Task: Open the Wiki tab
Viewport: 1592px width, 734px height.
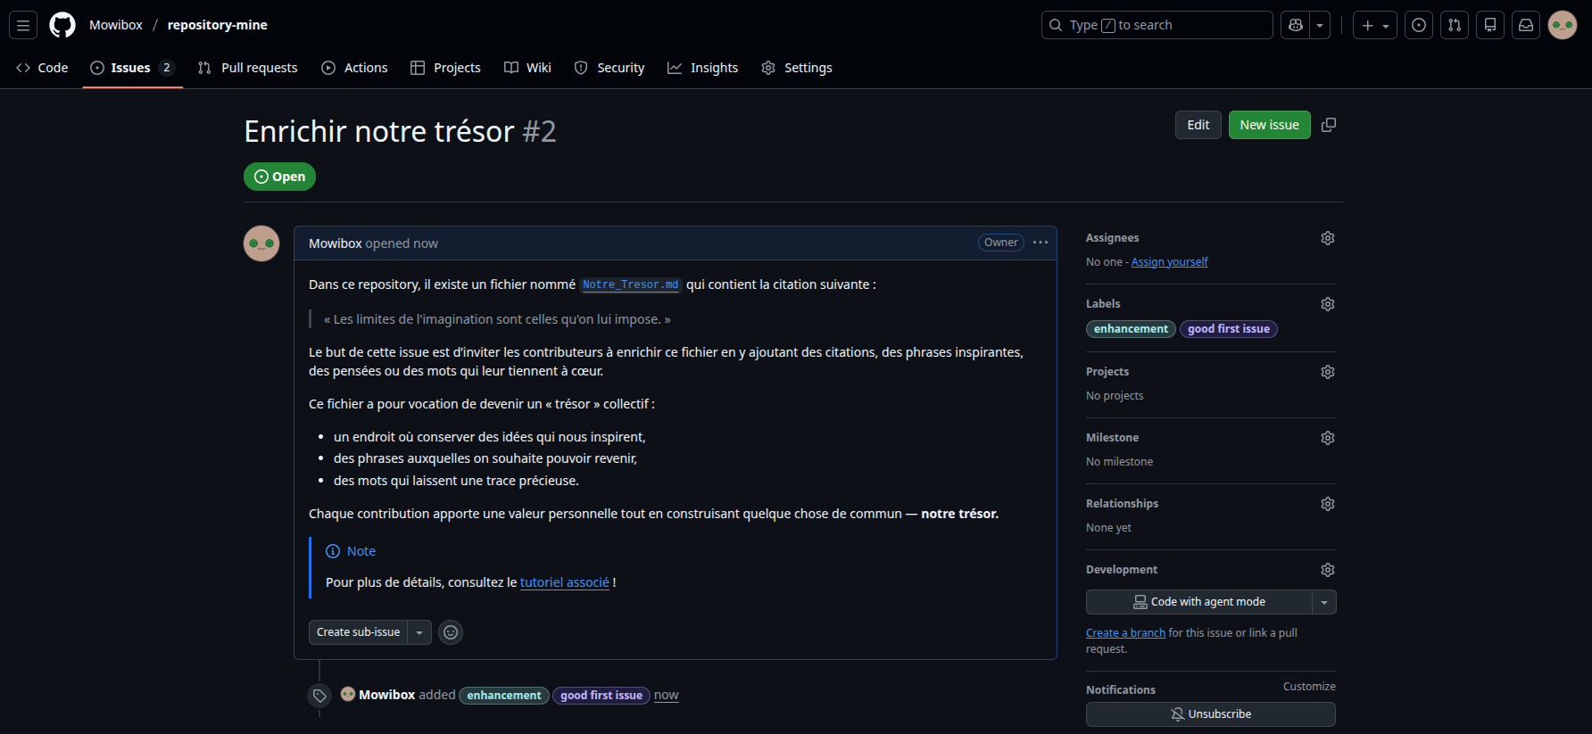Action: [x=528, y=68]
